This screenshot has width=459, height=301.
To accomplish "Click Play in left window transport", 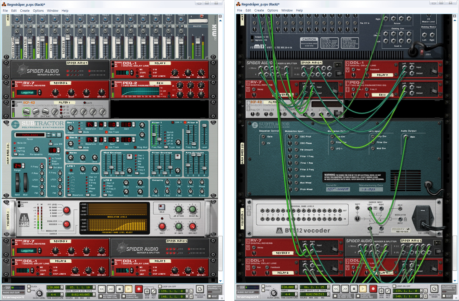I will coord(129,289).
